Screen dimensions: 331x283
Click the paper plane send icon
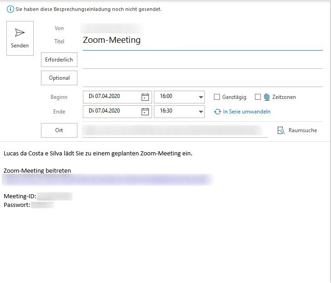pos(20,33)
